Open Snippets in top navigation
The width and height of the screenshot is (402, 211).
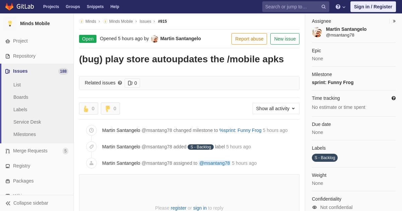point(95,7)
